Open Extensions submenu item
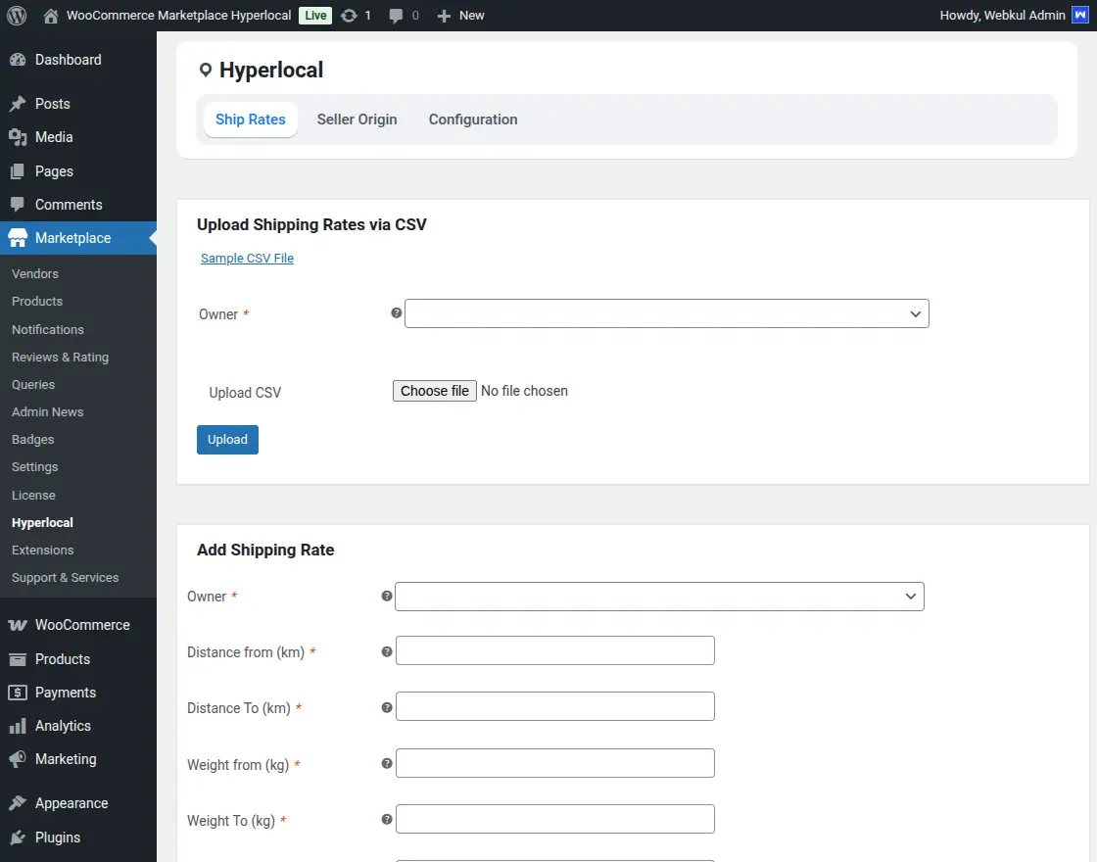The width and height of the screenshot is (1097, 862). (43, 550)
